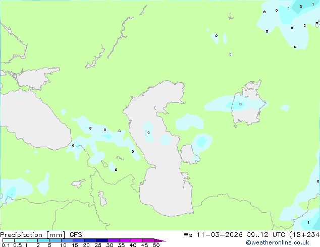320x247 pixels.
Task: Click the '09..12 UTC' time text
Action: [265, 235]
